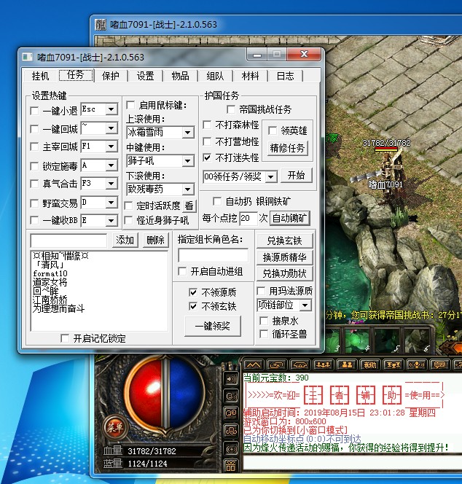Select quick slot number 5 in game
462x484 pixels.
387,340
